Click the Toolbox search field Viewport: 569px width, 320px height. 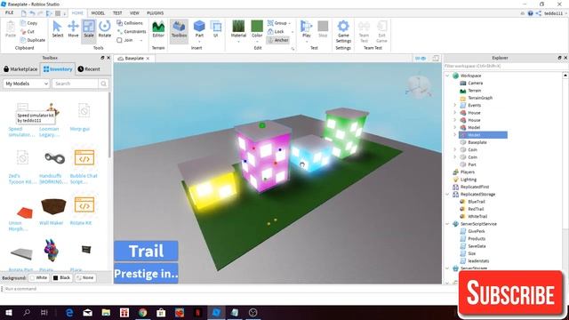(x=75, y=84)
